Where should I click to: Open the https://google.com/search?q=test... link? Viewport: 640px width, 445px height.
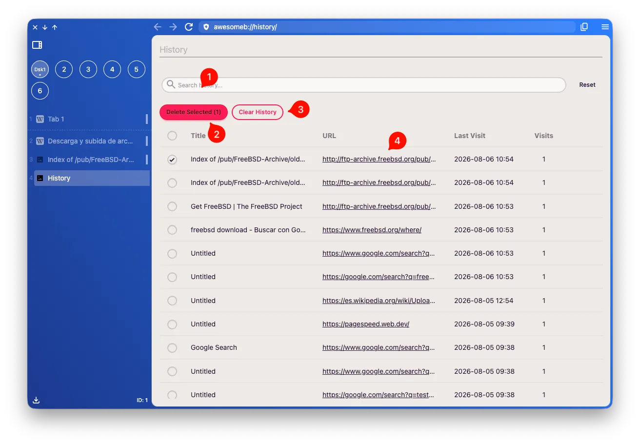[379, 395]
